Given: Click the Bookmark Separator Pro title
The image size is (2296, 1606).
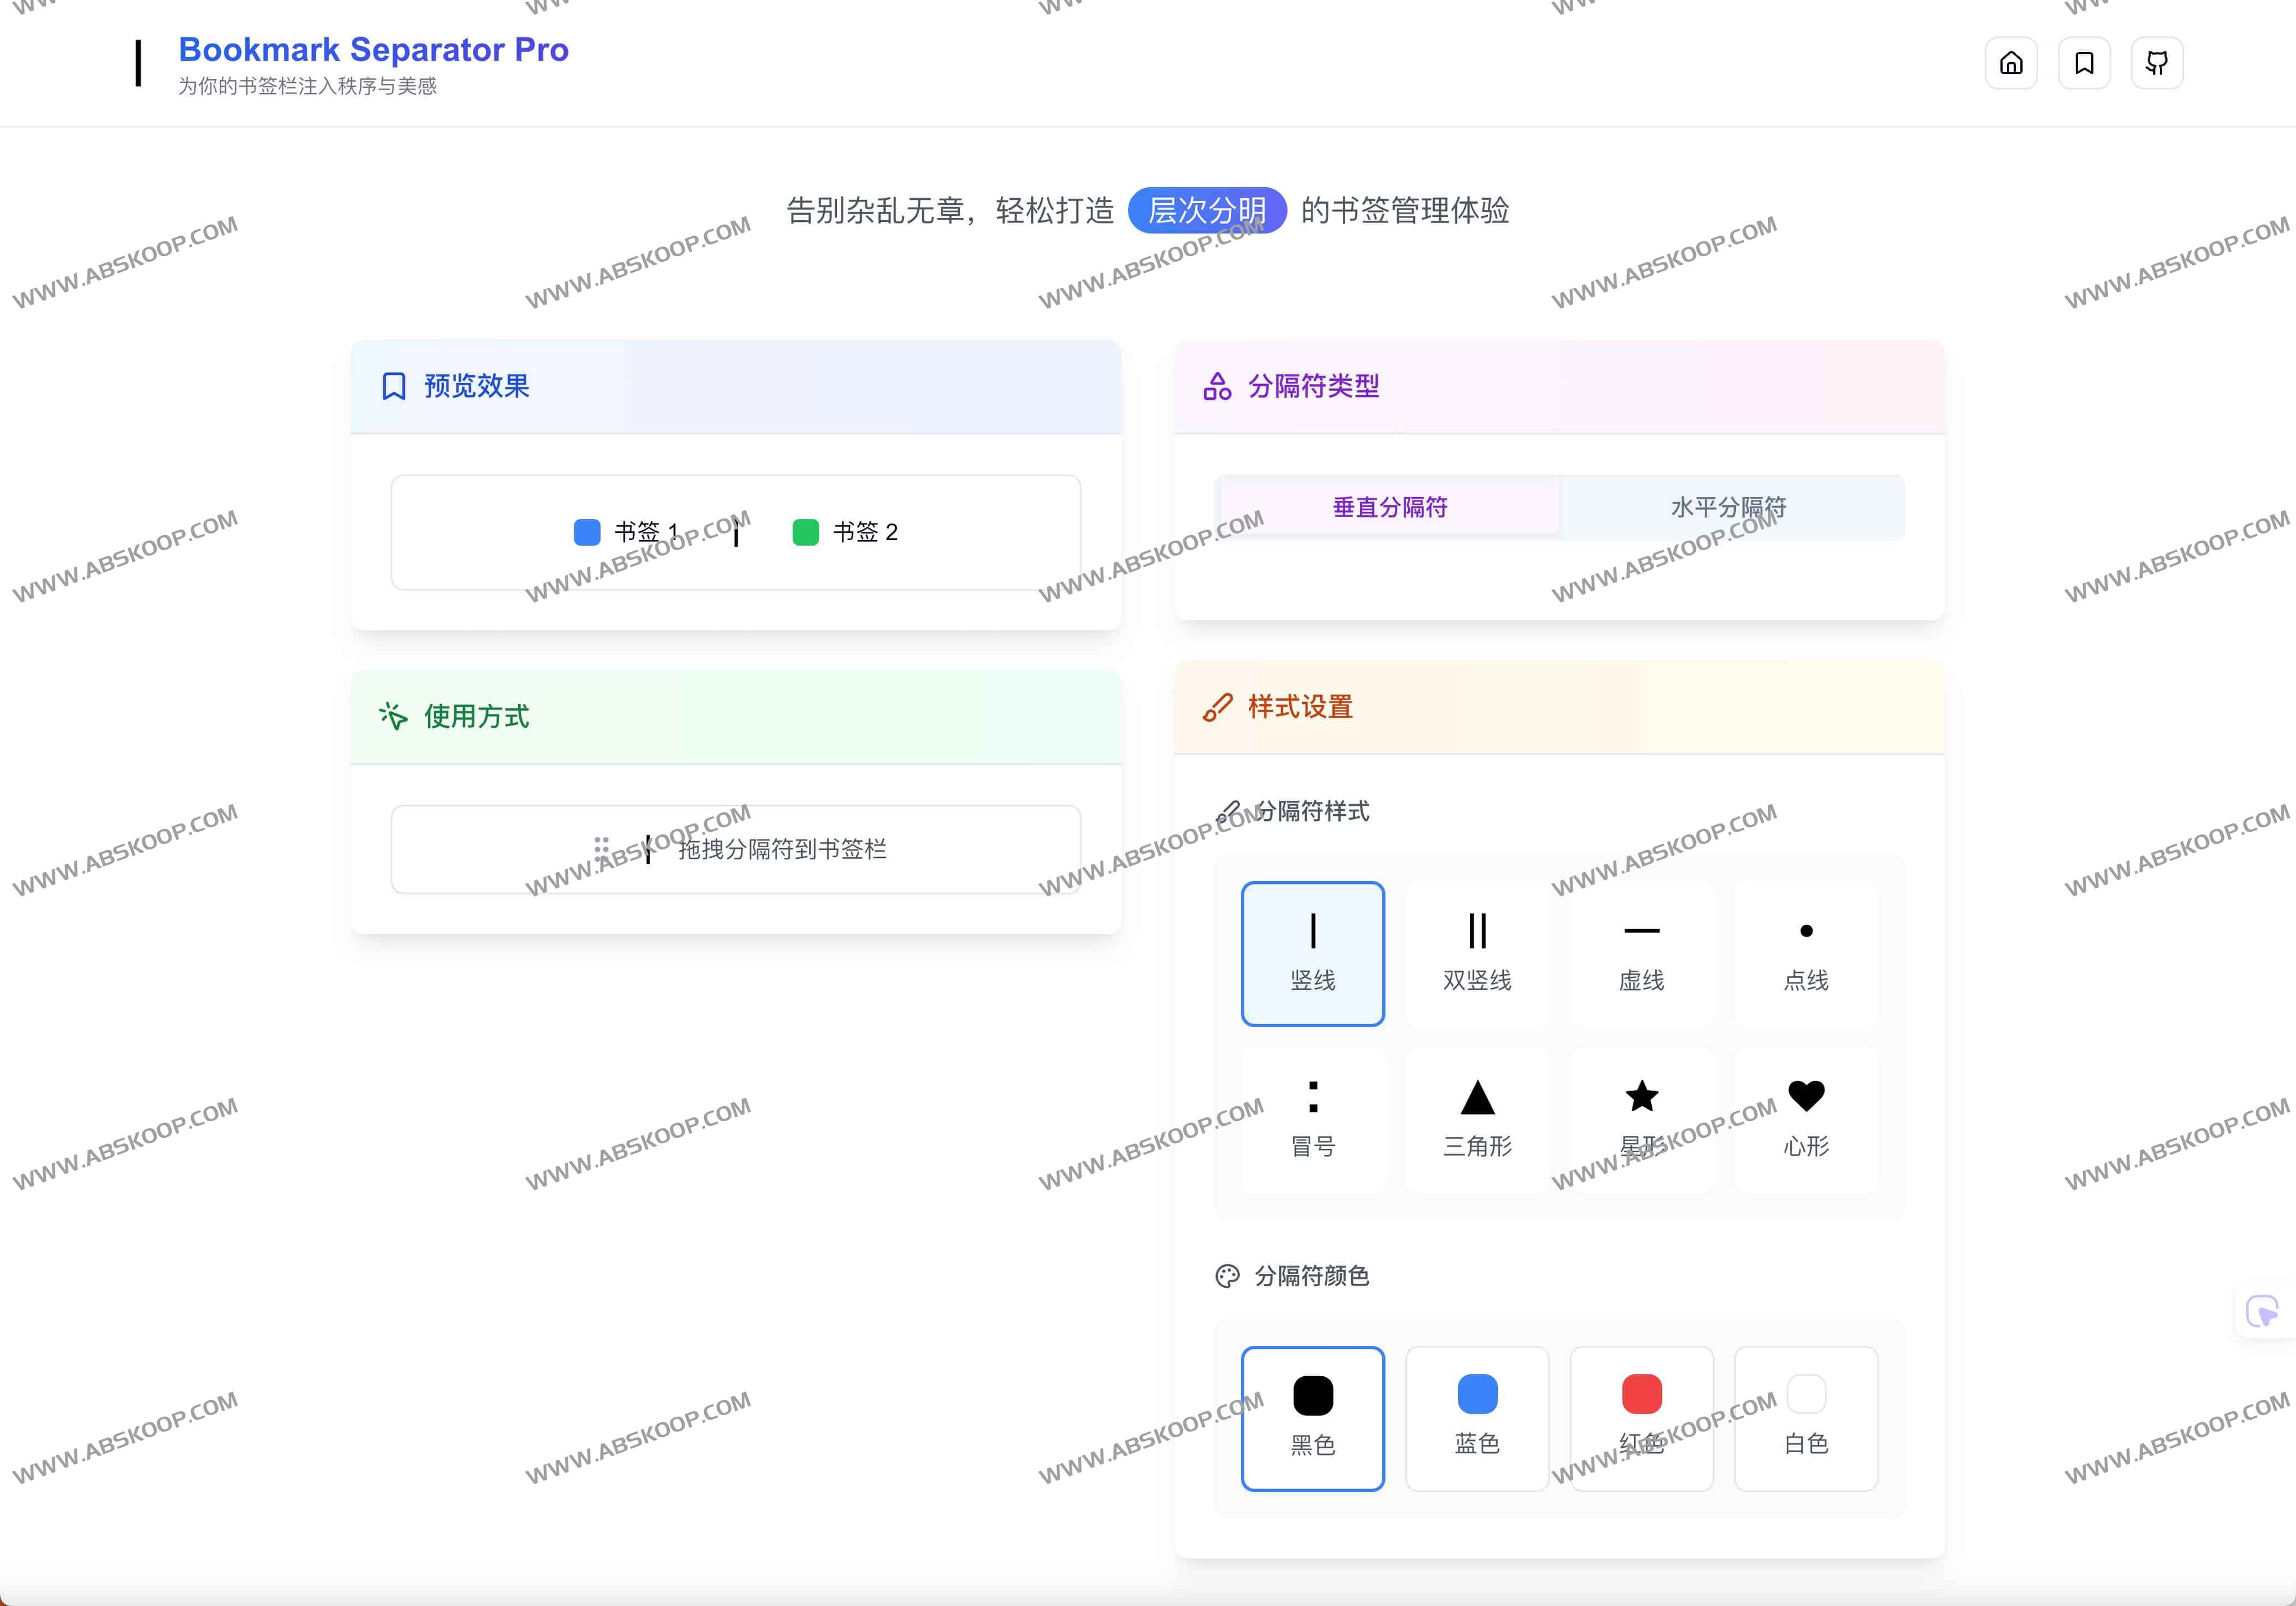Looking at the screenshot, I should (x=373, y=49).
